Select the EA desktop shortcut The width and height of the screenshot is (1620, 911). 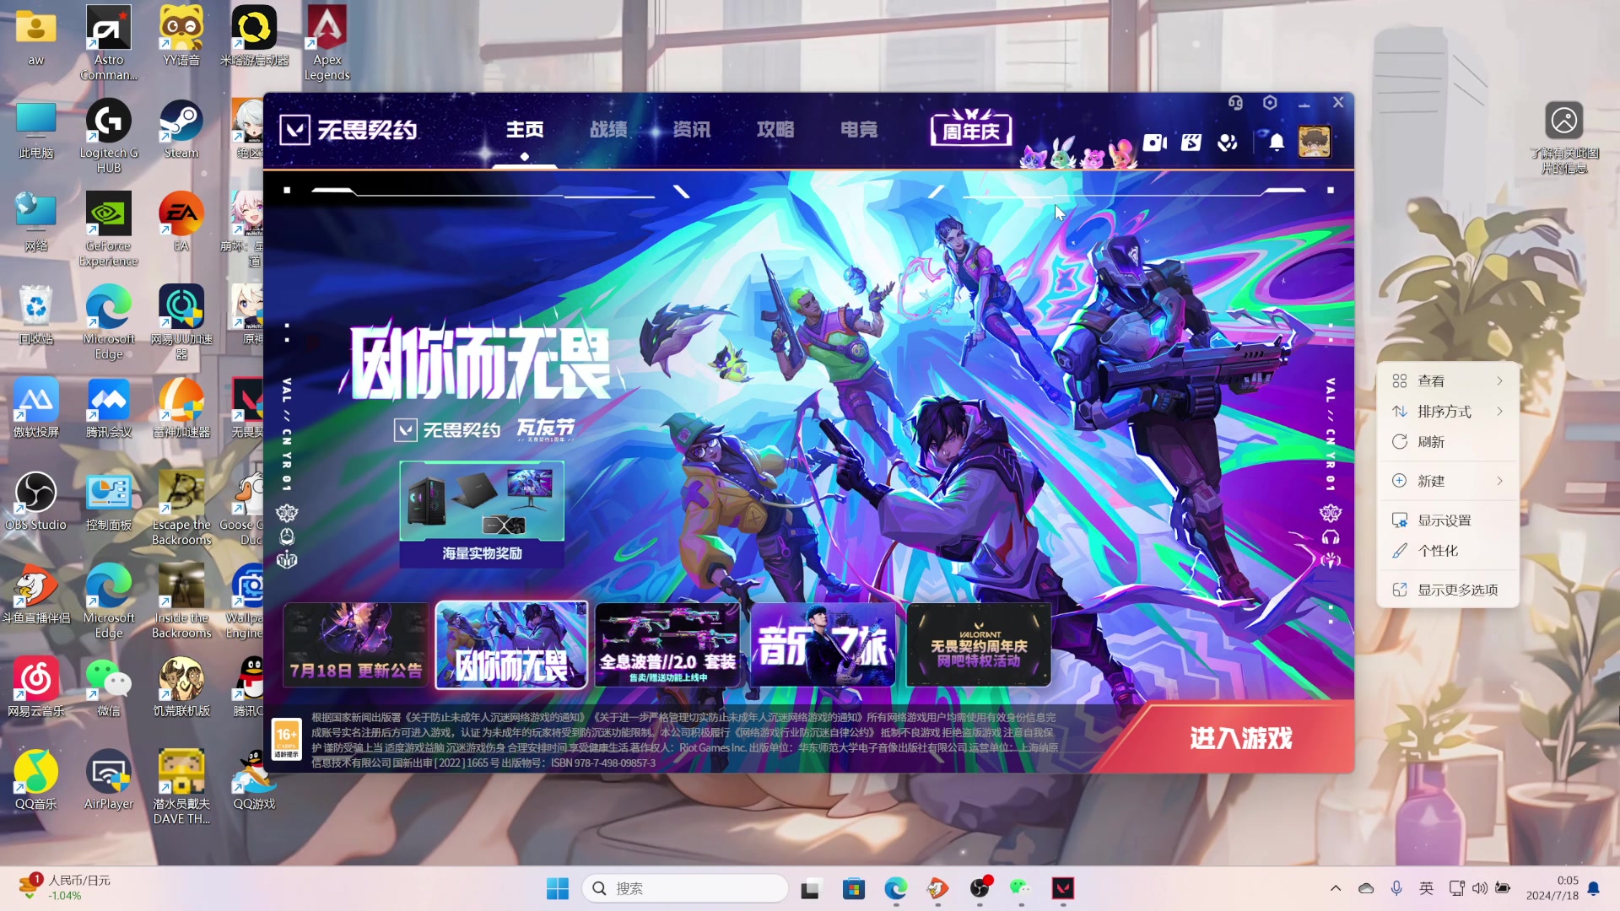181,223
